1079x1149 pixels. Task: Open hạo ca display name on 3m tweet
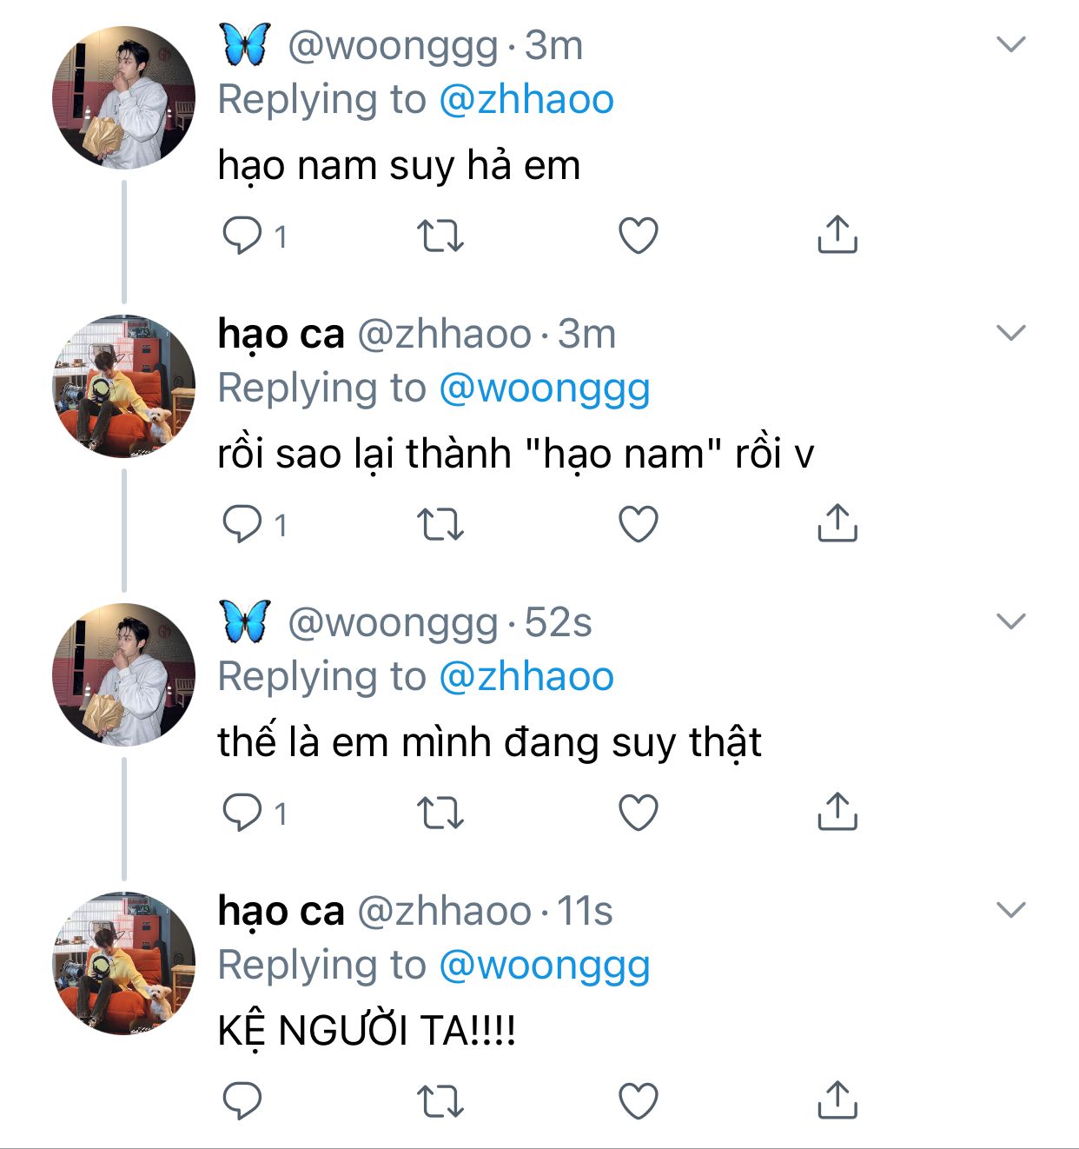point(281,334)
